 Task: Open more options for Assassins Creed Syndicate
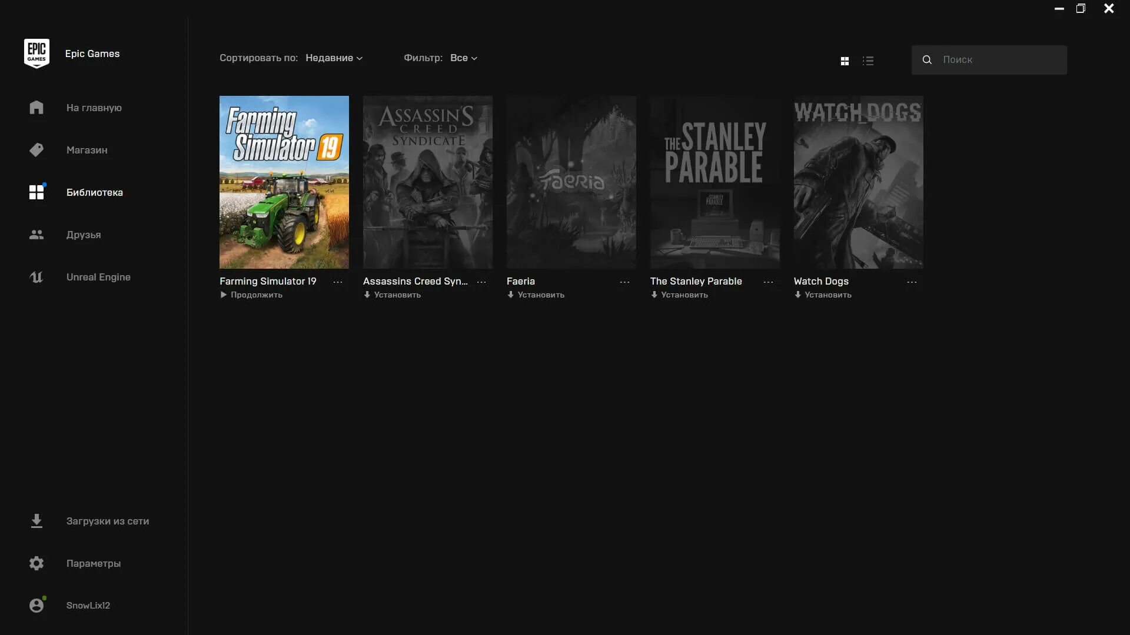coord(481,282)
